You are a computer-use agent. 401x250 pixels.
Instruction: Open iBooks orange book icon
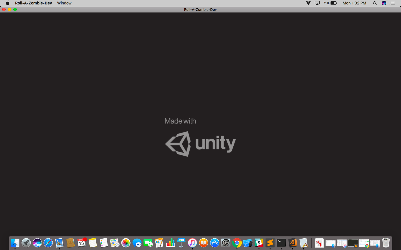(204, 243)
